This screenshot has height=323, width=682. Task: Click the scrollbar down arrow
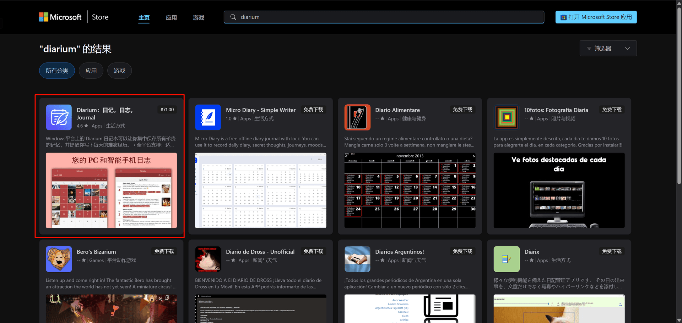point(679,320)
